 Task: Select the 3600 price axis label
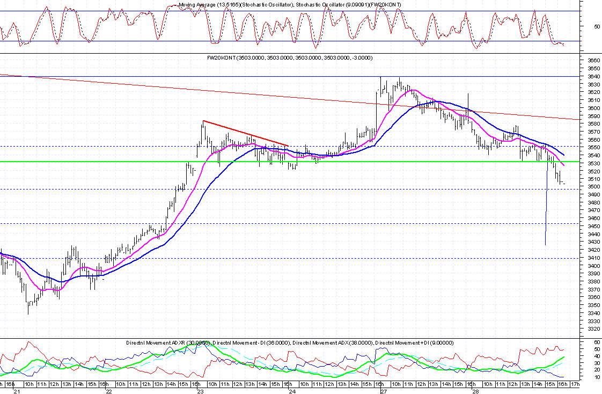tap(594, 108)
